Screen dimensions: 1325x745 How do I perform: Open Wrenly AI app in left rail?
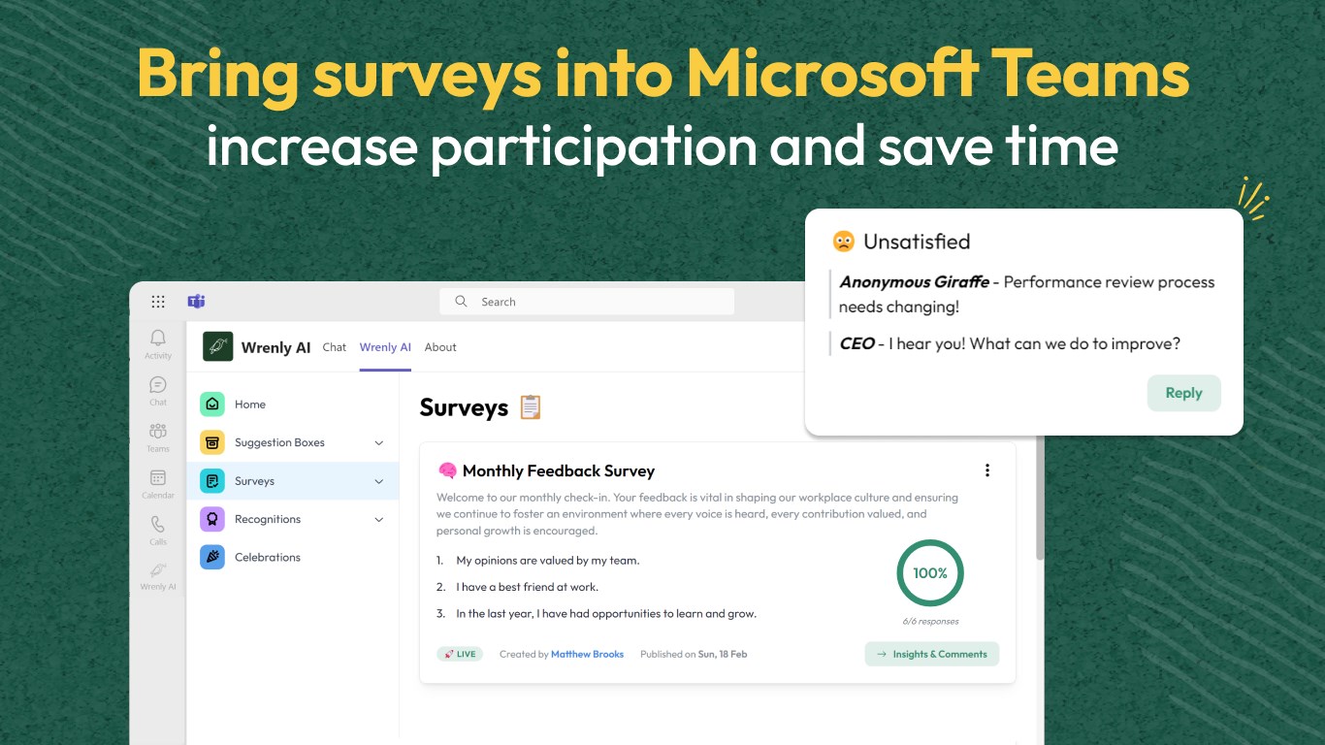[x=158, y=576]
